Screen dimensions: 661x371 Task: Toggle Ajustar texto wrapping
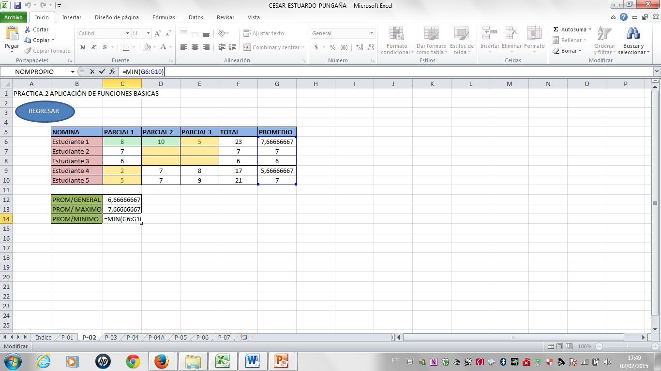264,33
